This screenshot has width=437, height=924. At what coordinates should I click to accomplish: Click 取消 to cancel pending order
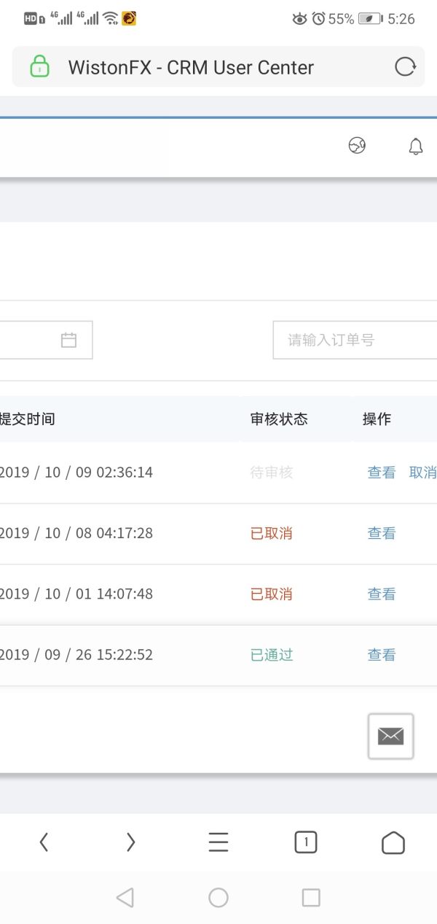tap(422, 473)
